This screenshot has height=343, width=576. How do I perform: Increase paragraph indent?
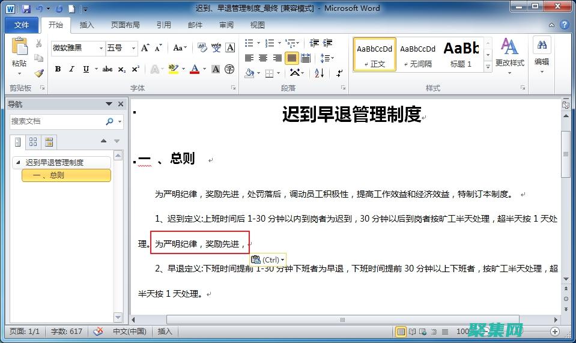click(328, 43)
